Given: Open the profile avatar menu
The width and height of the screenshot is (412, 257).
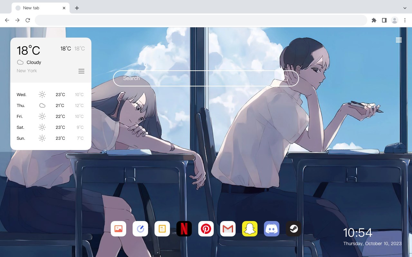Looking at the screenshot, I should 395,20.
